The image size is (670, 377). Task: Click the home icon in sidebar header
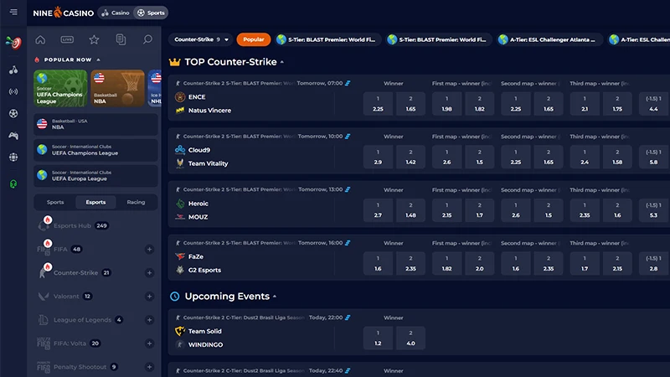[40, 39]
